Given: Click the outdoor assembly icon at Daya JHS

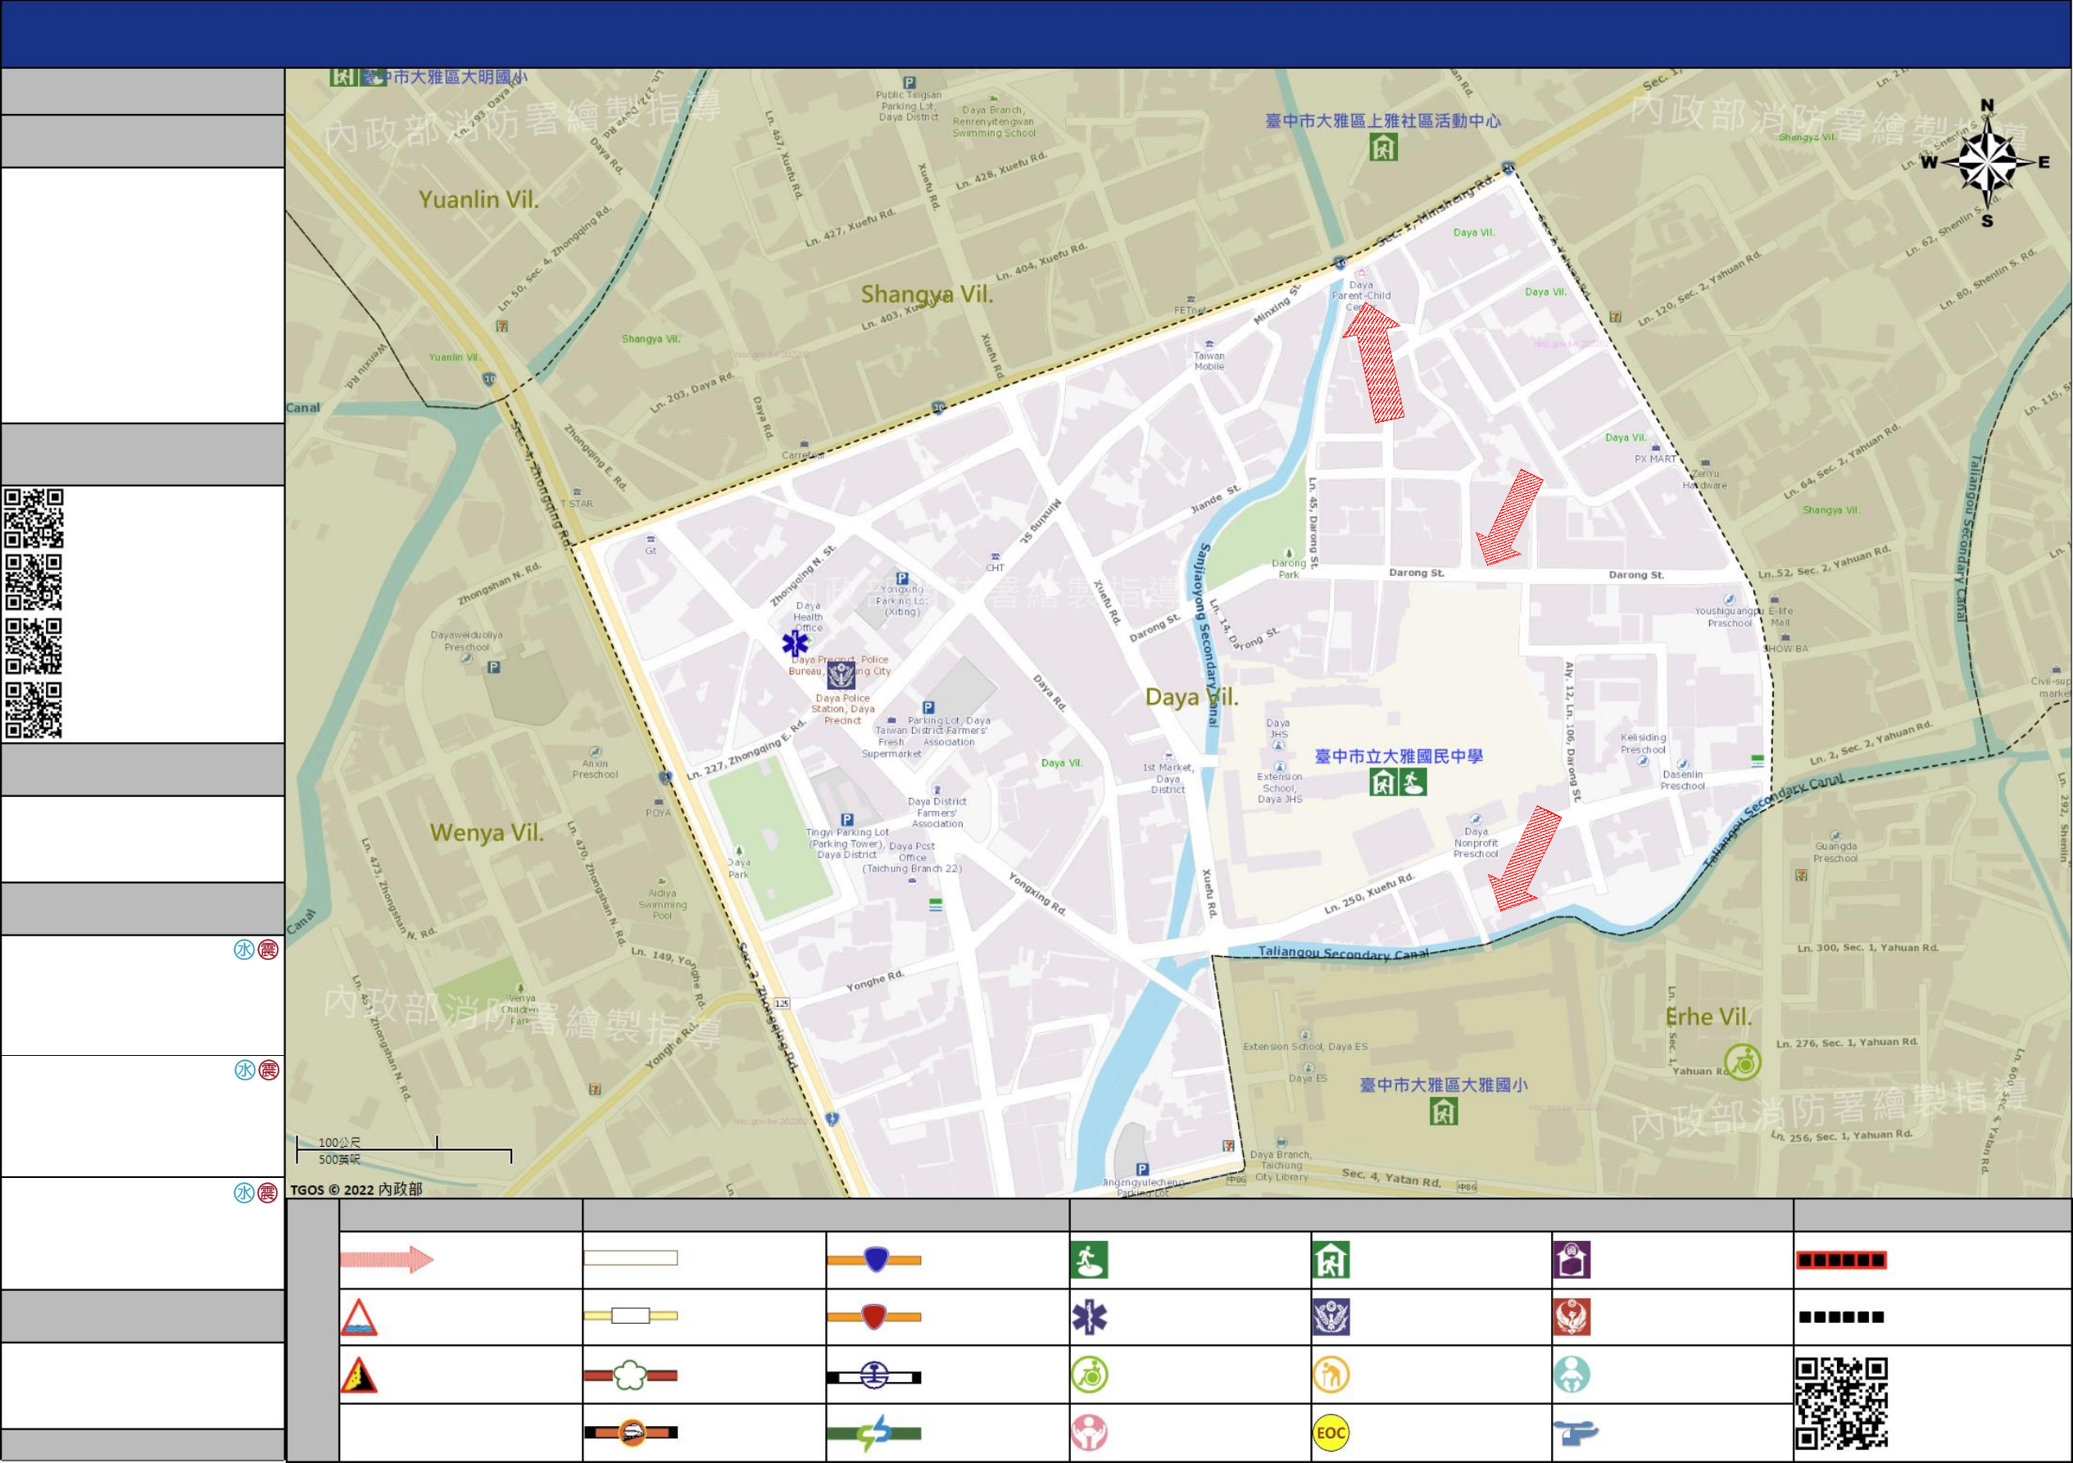Looking at the screenshot, I should (x=1413, y=782).
